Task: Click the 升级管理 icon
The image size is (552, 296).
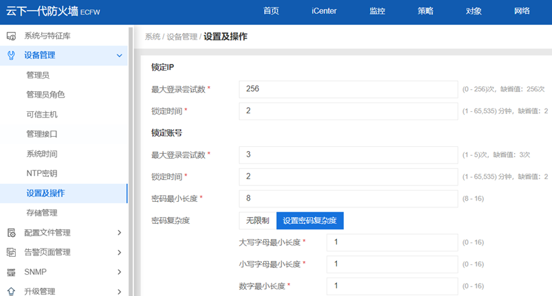Action: pos(11,291)
